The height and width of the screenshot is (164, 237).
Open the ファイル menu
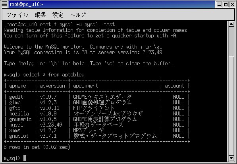pyautogui.click(x=17, y=15)
